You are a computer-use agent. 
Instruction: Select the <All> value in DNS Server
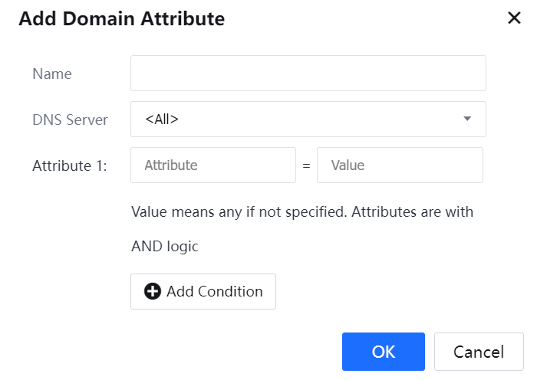coord(162,119)
